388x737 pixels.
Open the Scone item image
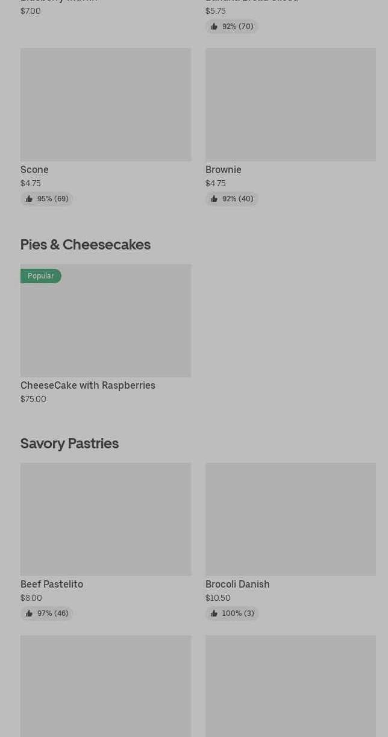(105, 105)
